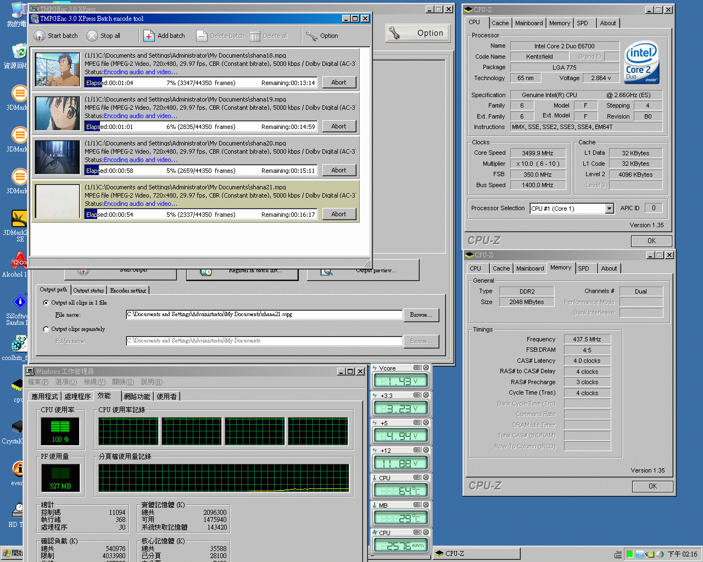
Task: Click the 3DMark2001 SE desktop icon
Action: (19, 218)
